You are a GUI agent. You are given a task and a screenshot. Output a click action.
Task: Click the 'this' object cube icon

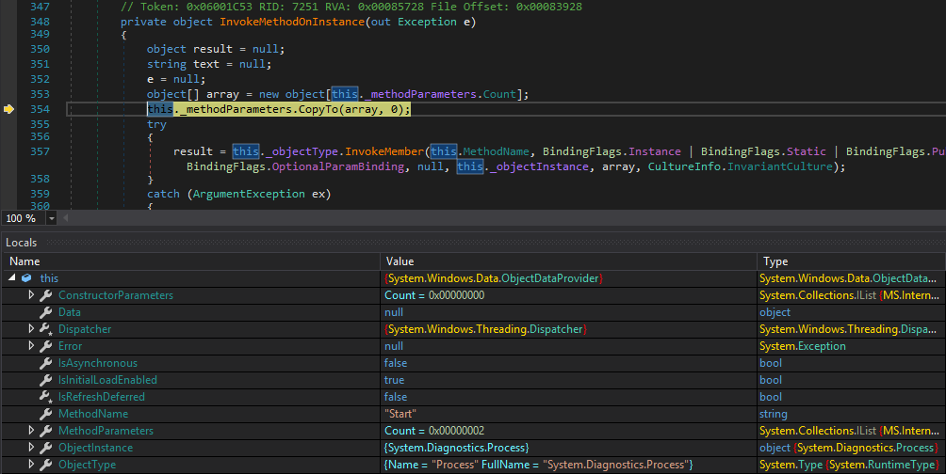pos(26,277)
